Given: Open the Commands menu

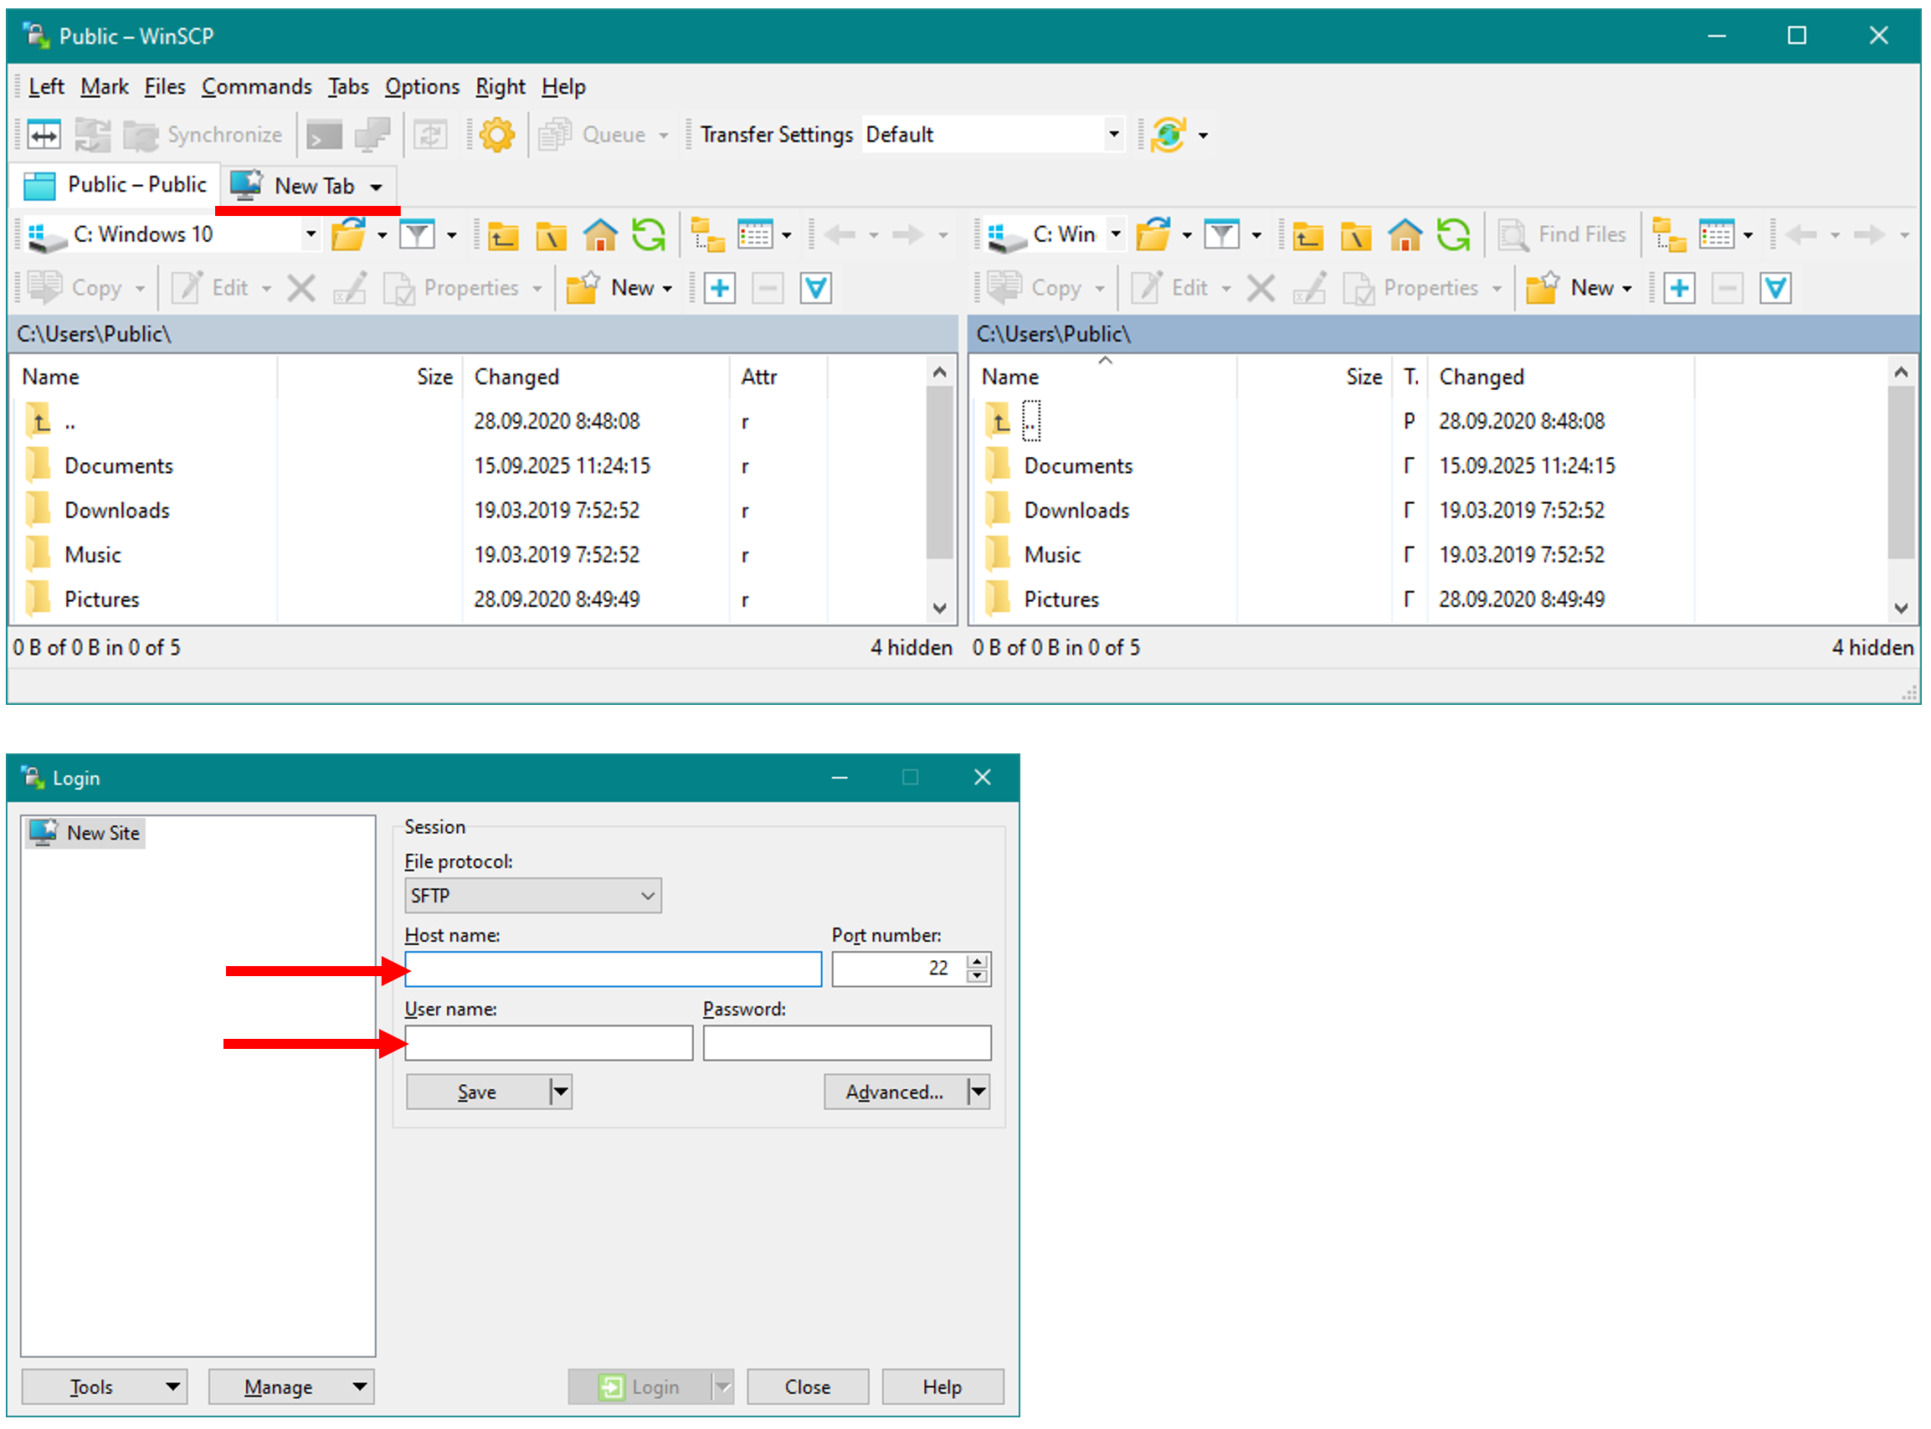Looking at the screenshot, I should [256, 87].
